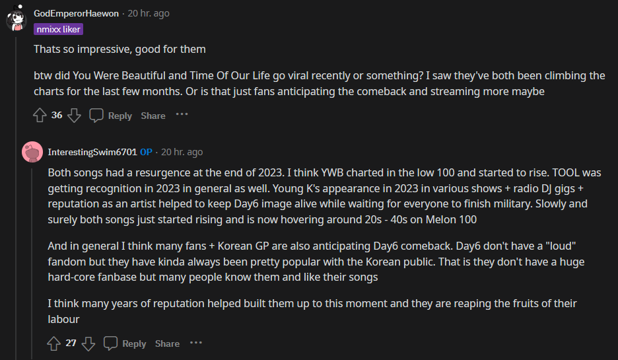The height and width of the screenshot is (360, 618).
Task: Click the speech bubble icon on the OP reply
Action: pos(111,343)
